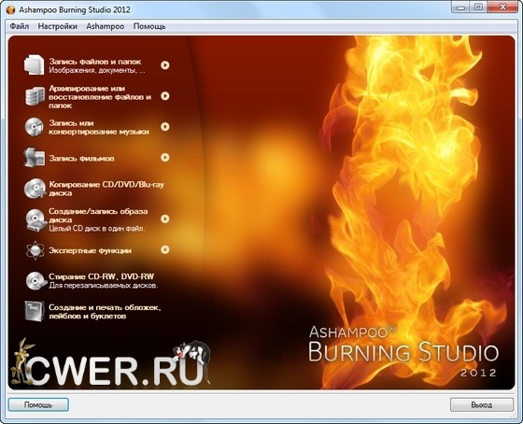Click the movie recording film icon

(35, 157)
